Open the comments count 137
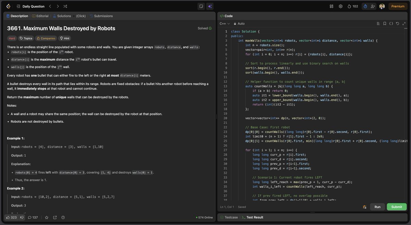This screenshot has height=225, width=411. pyautogui.click(x=33, y=217)
